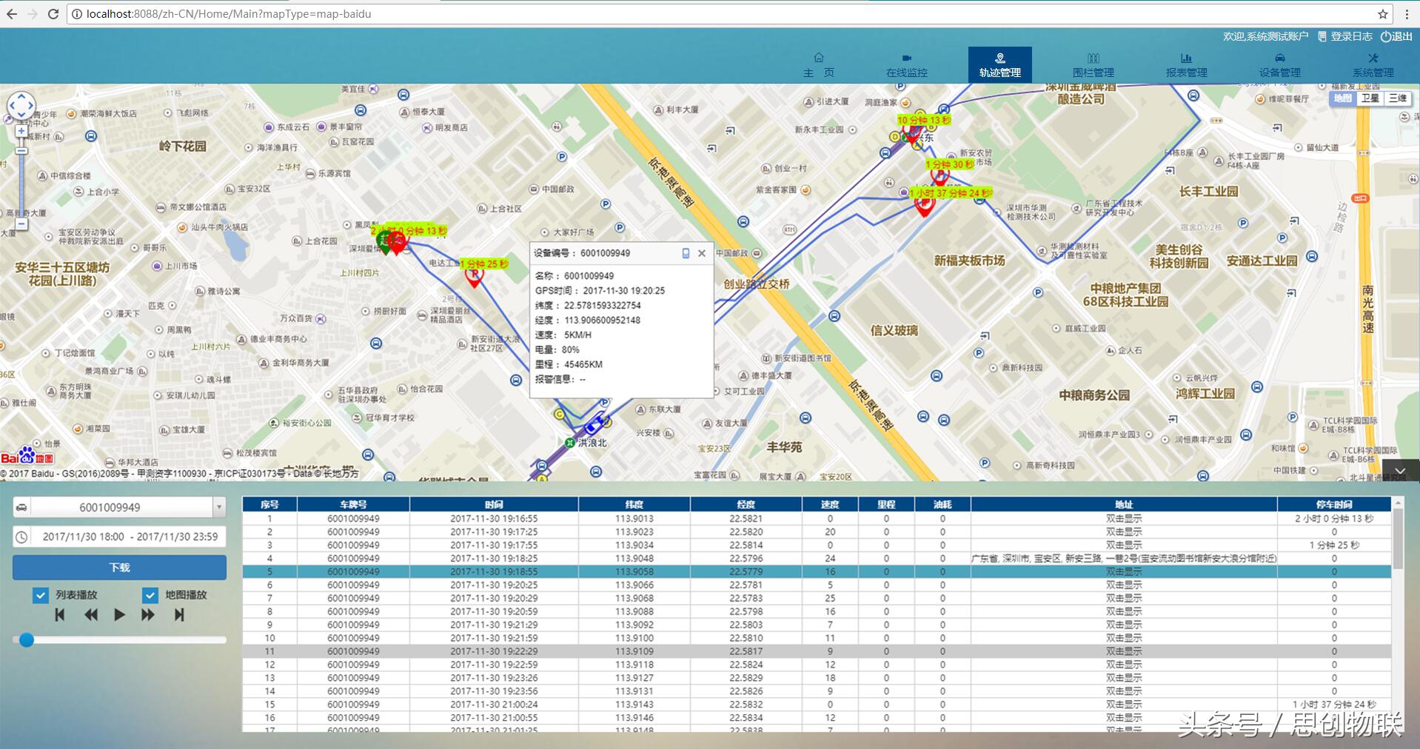This screenshot has width=1420, height=749.
Task: Skip to the first track point
Action: 60,614
